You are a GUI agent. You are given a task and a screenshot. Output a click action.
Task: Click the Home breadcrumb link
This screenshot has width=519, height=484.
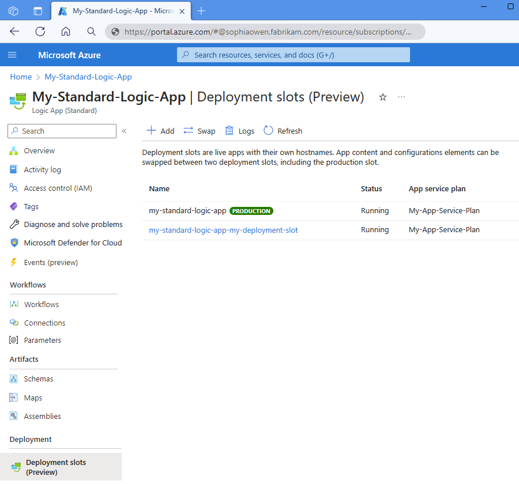point(21,77)
